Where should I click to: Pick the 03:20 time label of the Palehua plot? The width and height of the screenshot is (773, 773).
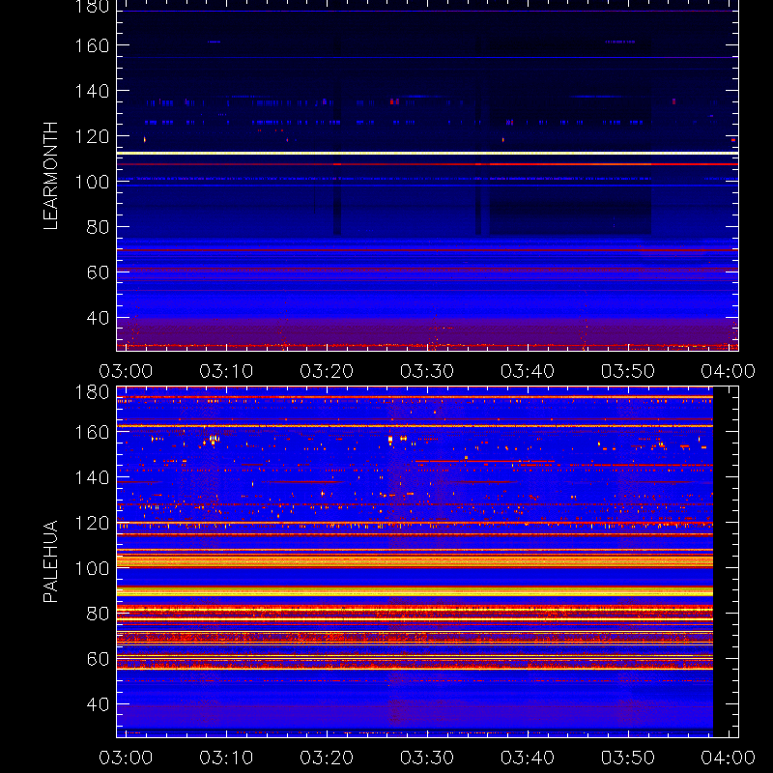point(327,758)
